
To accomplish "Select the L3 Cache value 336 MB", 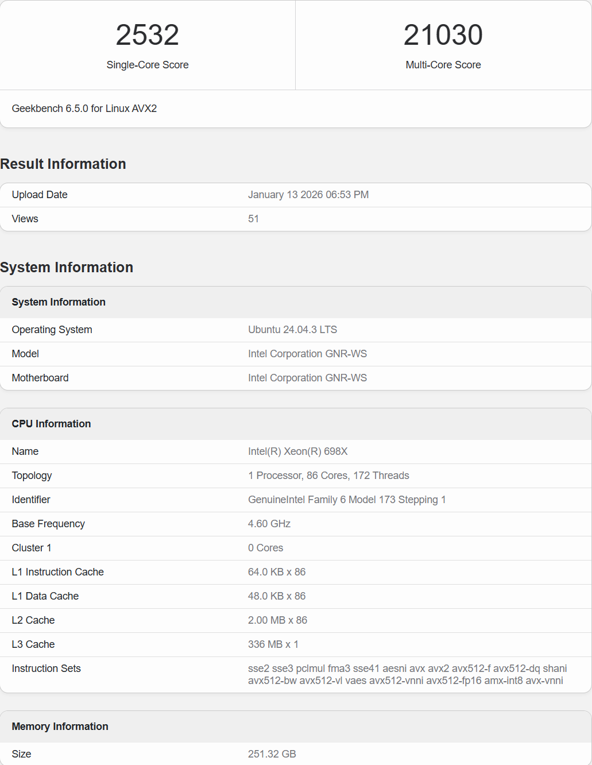I will (273, 644).
